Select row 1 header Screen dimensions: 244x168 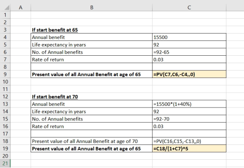point(5,15)
